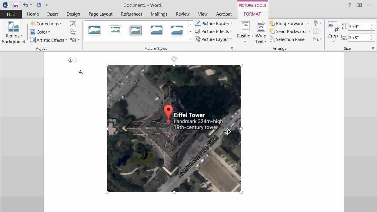The height and width of the screenshot is (212, 377).
Task: Apply the second picture style thumbnail
Action: pos(115,30)
